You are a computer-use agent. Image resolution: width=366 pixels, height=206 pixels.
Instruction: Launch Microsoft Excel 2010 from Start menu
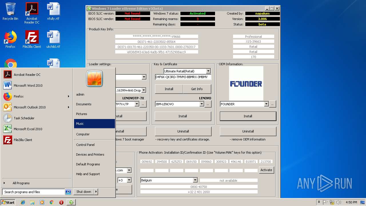pos(36,129)
